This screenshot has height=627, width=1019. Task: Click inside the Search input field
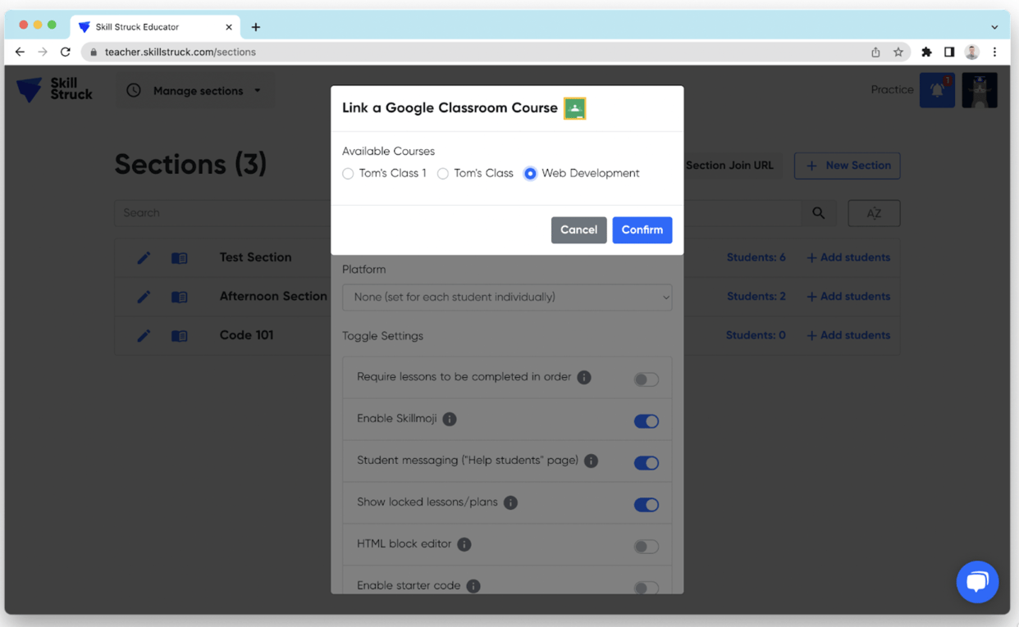pos(205,212)
